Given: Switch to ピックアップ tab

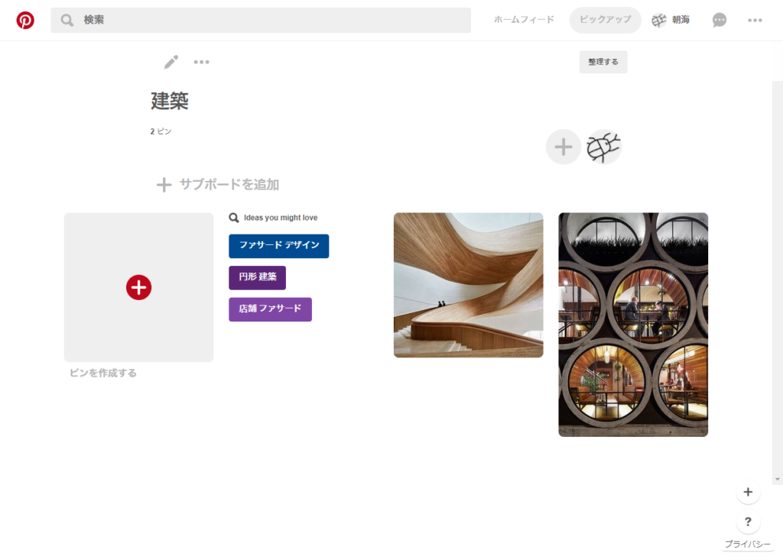Looking at the screenshot, I should (x=606, y=20).
